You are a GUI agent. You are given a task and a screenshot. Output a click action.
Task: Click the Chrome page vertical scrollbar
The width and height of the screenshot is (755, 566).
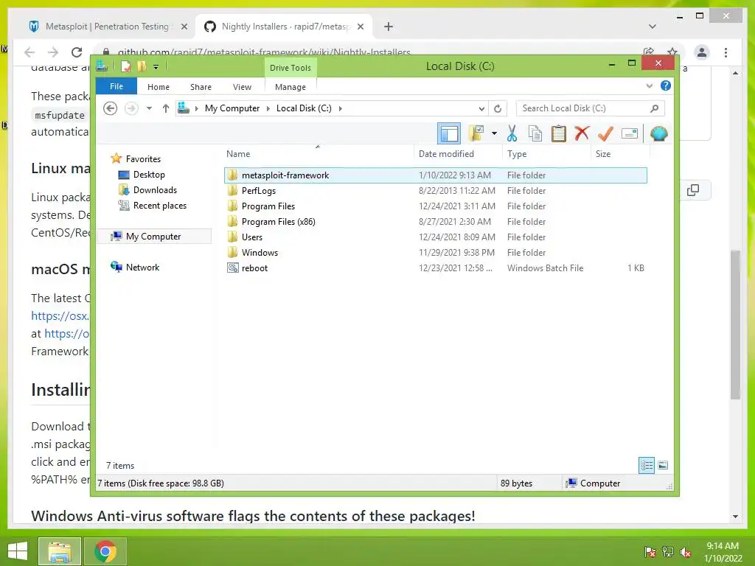(x=735, y=324)
